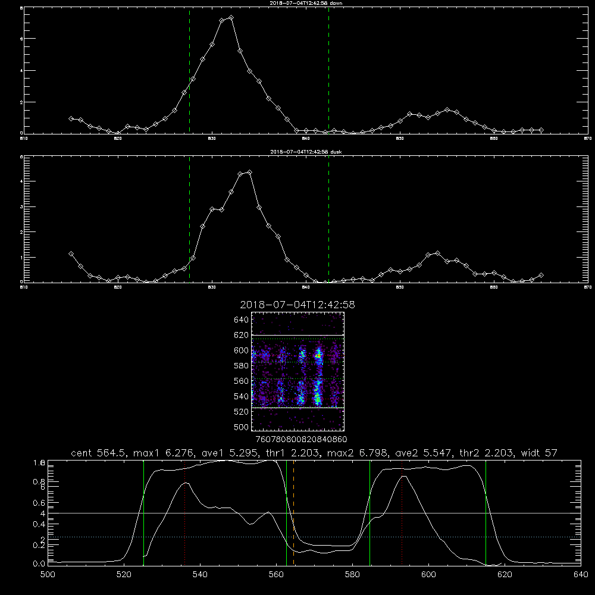
Task: Click the "cent 564.5" value in stats line
Action: [x=98, y=453]
